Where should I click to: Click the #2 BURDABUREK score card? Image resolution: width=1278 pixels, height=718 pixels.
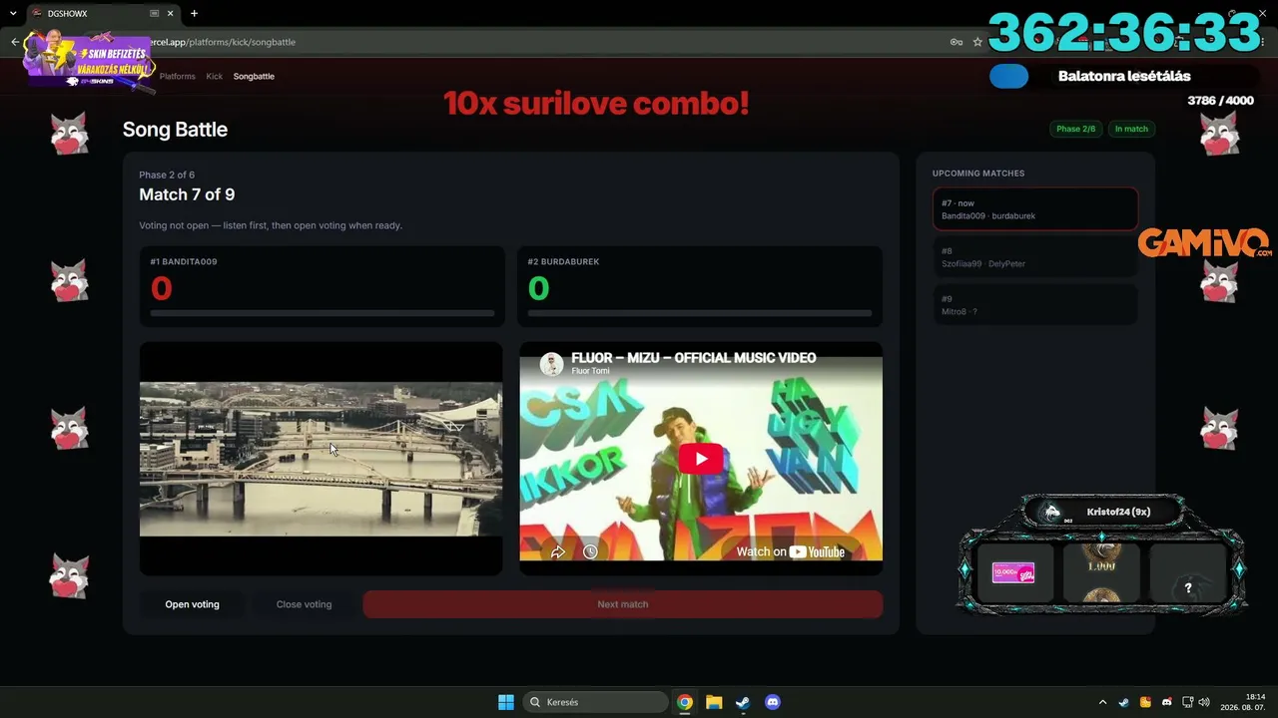click(x=700, y=286)
